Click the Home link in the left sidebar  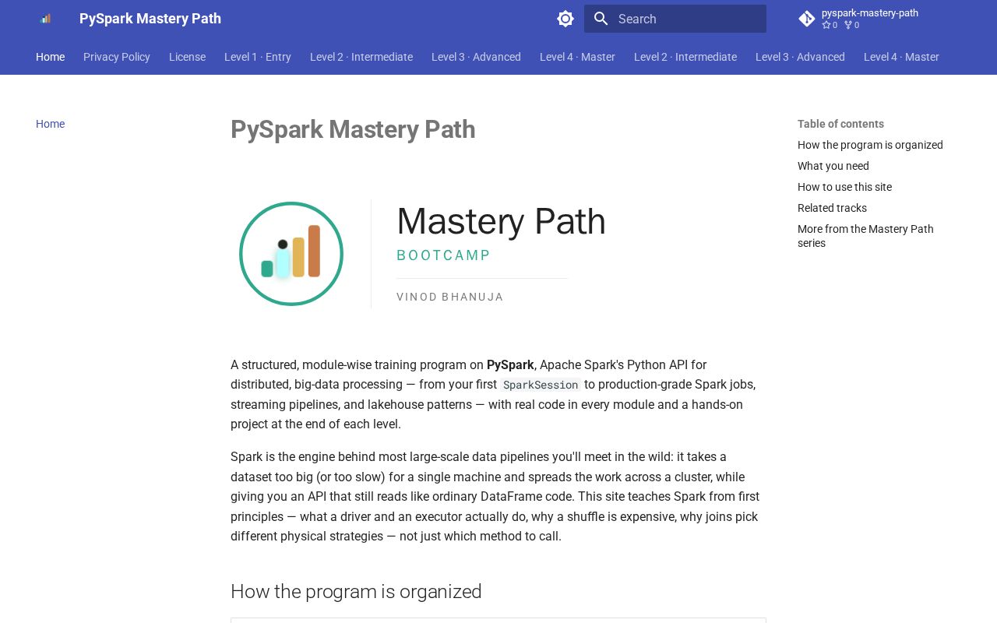point(51,124)
